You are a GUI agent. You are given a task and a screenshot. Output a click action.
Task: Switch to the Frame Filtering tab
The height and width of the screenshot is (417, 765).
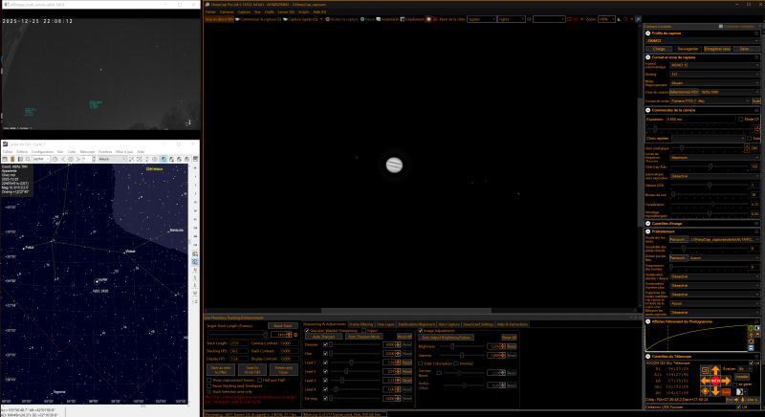click(x=361, y=324)
